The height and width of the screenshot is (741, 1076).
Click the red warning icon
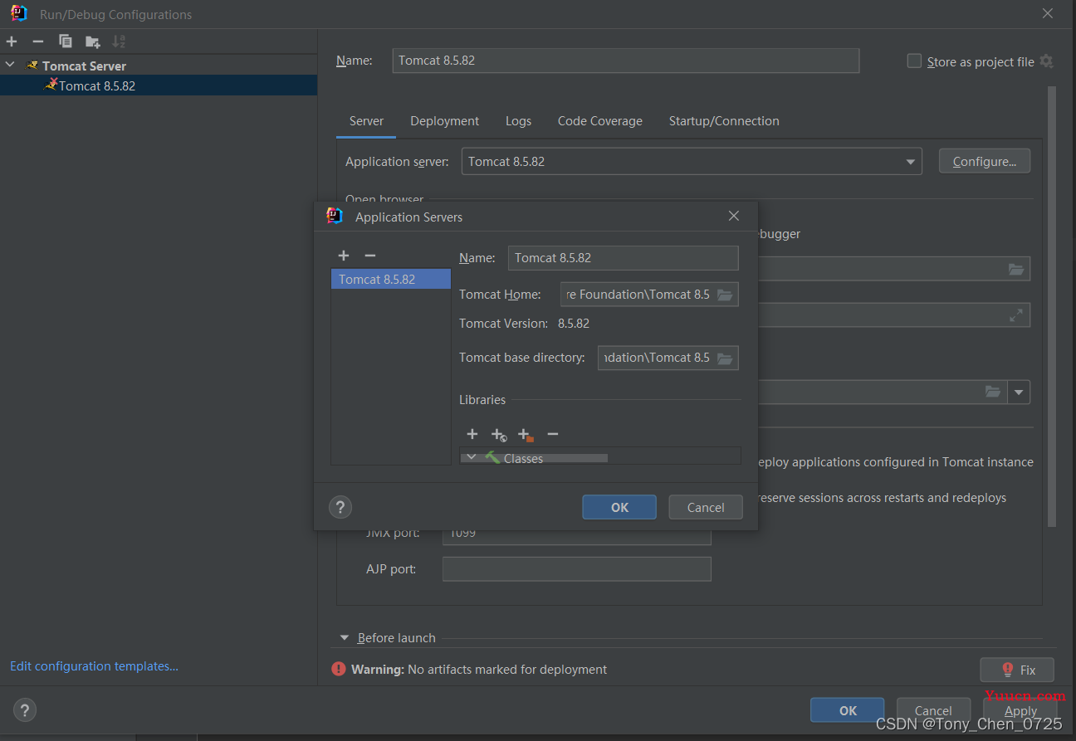coord(339,669)
